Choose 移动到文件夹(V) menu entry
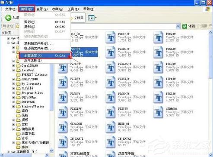This screenshot has height=157, width=213. click(45, 49)
